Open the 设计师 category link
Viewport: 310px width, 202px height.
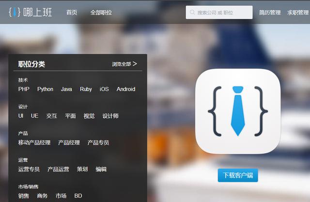pyautogui.click(x=110, y=116)
